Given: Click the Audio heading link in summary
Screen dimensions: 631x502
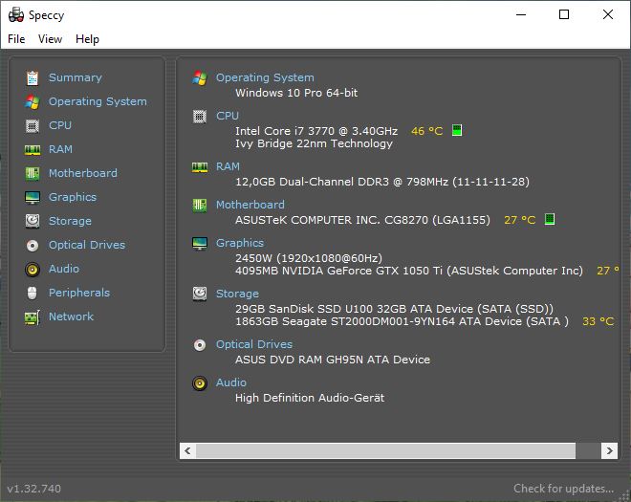Looking at the screenshot, I should tap(231, 382).
